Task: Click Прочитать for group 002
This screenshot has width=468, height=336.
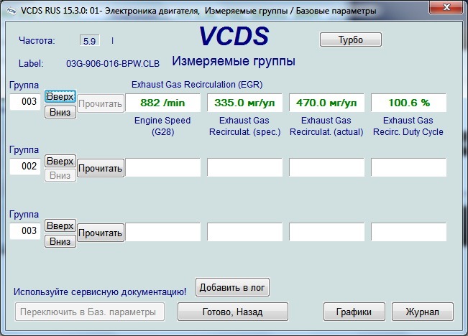Action: pos(101,168)
